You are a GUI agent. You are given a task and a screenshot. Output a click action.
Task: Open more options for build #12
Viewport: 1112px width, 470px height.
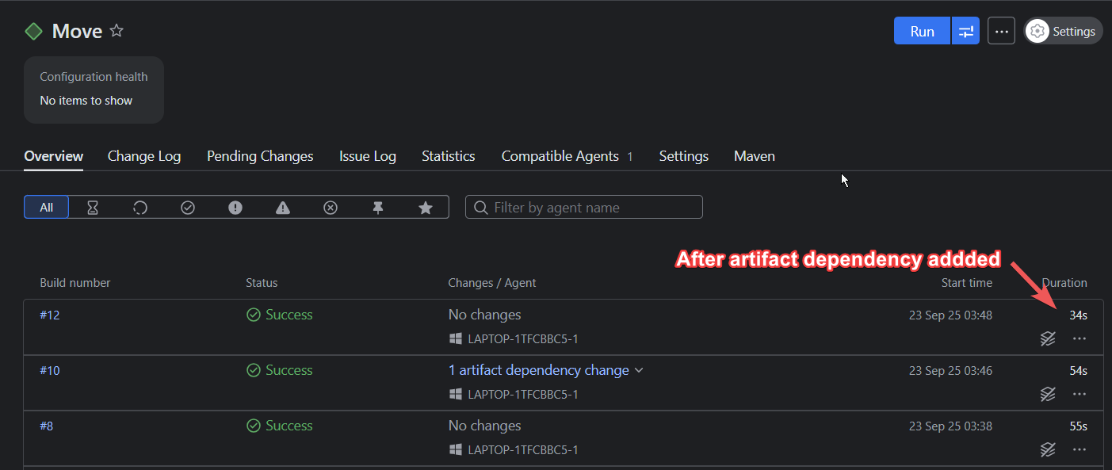[x=1079, y=338]
